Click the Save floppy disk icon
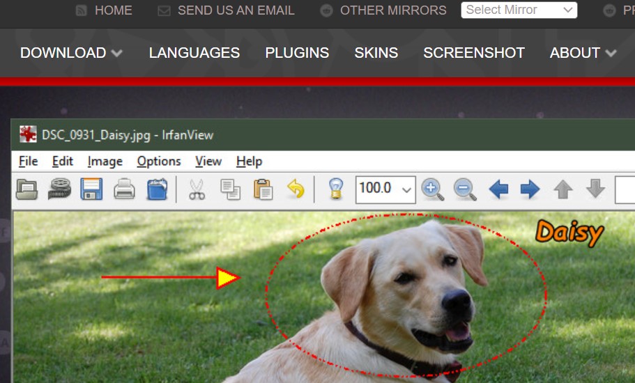Viewport: 635px width, 383px height. click(92, 189)
